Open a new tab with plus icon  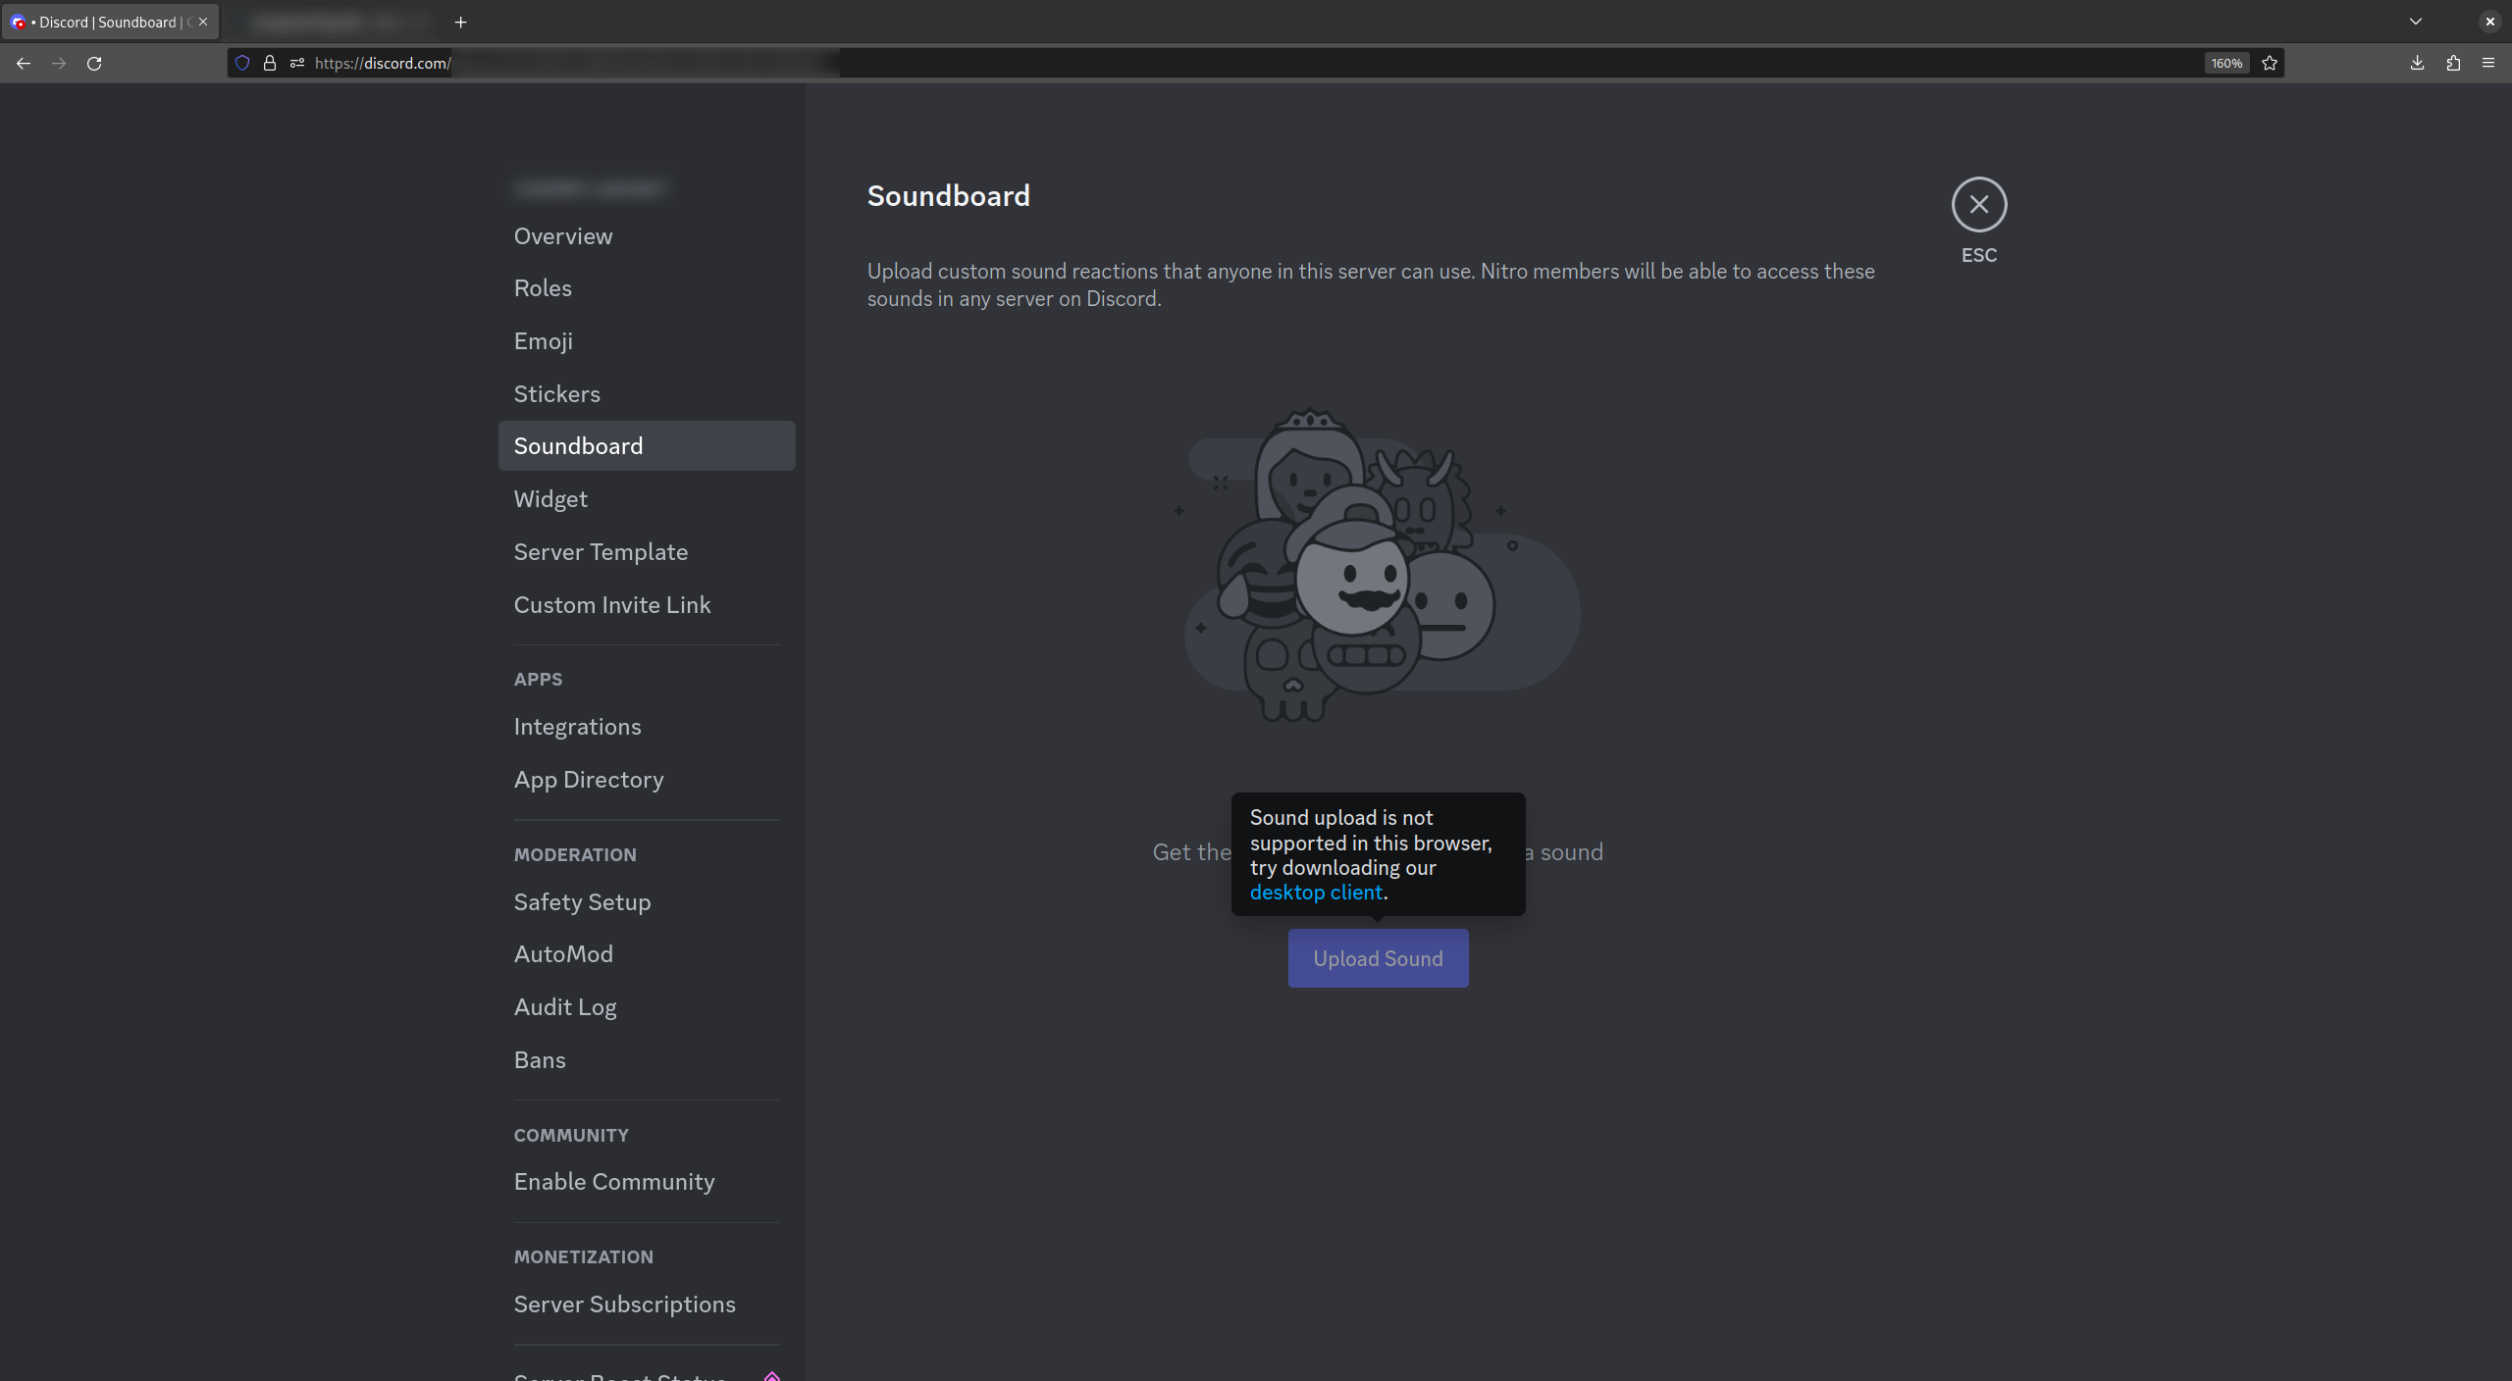click(x=460, y=22)
